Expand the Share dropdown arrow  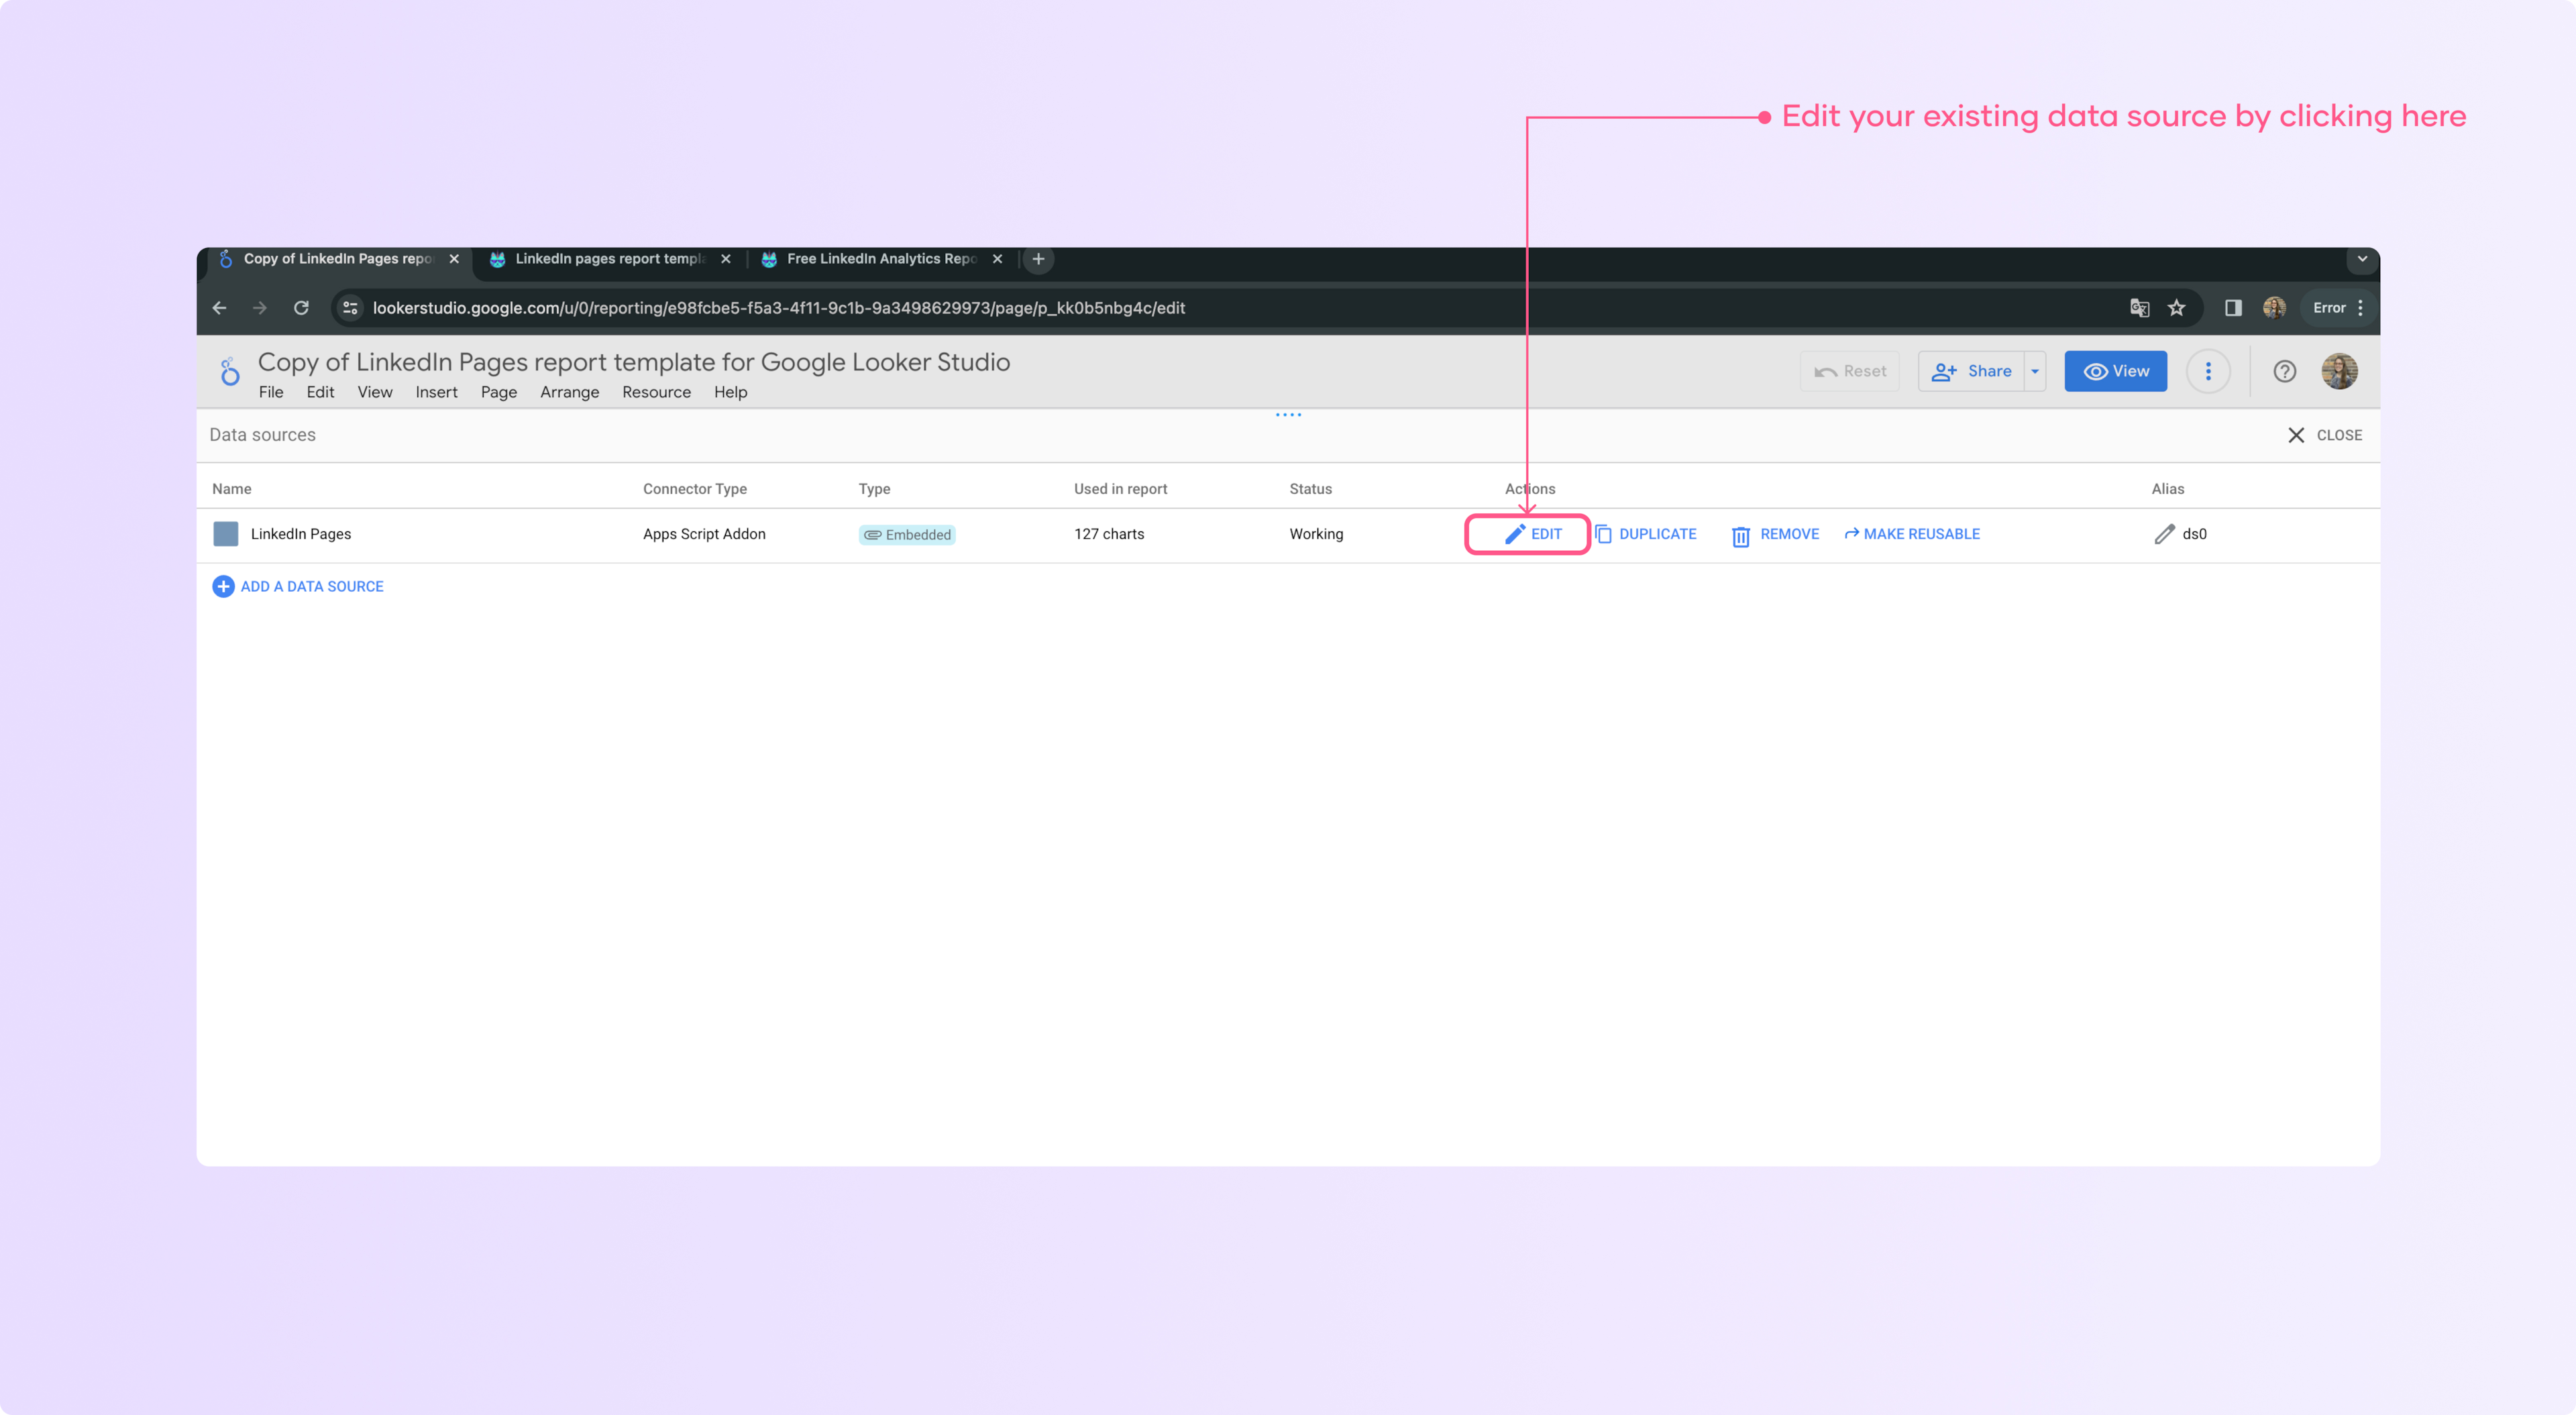point(2035,372)
